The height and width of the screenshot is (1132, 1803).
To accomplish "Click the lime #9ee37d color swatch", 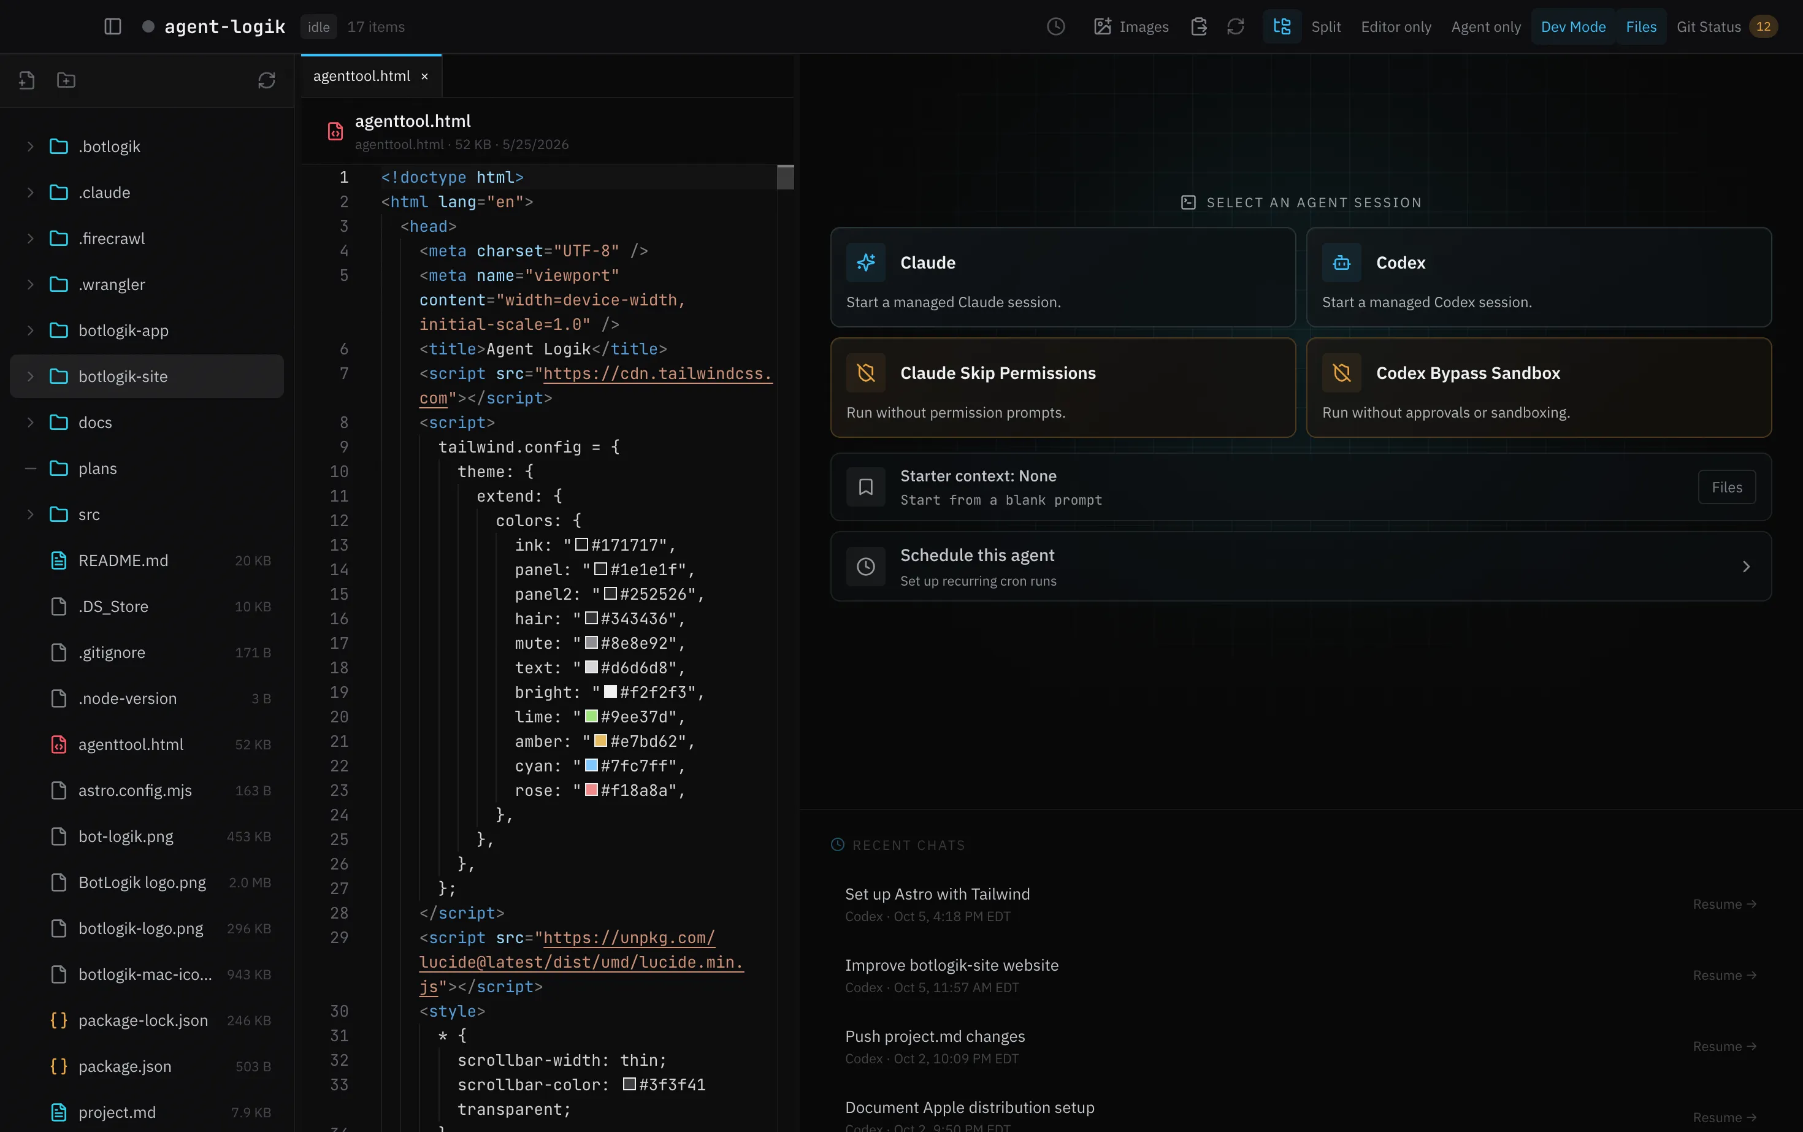I will (591, 716).
